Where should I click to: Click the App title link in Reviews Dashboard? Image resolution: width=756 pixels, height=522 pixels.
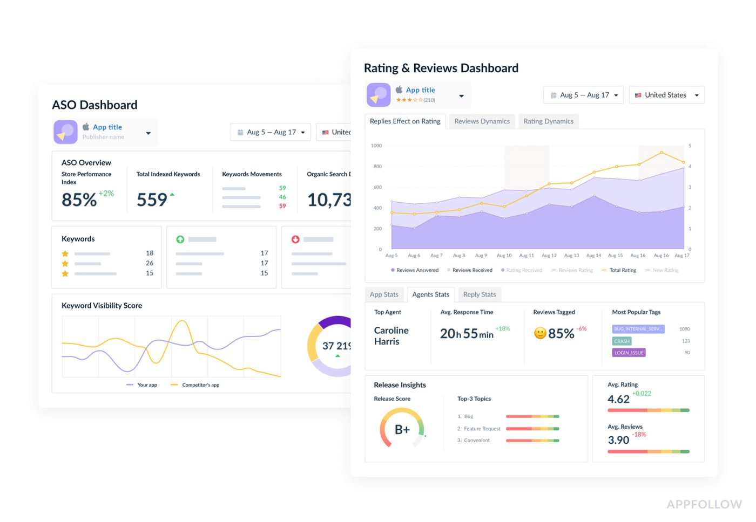click(x=420, y=90)
